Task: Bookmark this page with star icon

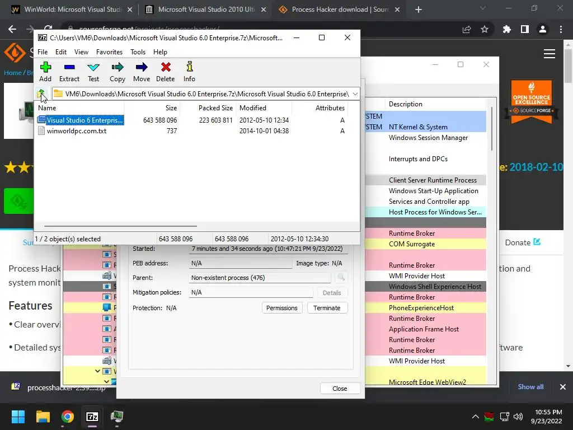Action: 485,29
